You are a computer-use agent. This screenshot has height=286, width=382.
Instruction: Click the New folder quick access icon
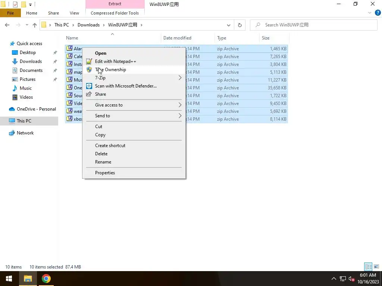(24, 4)
